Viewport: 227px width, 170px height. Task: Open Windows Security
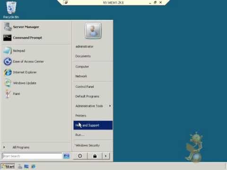point(93,145)
